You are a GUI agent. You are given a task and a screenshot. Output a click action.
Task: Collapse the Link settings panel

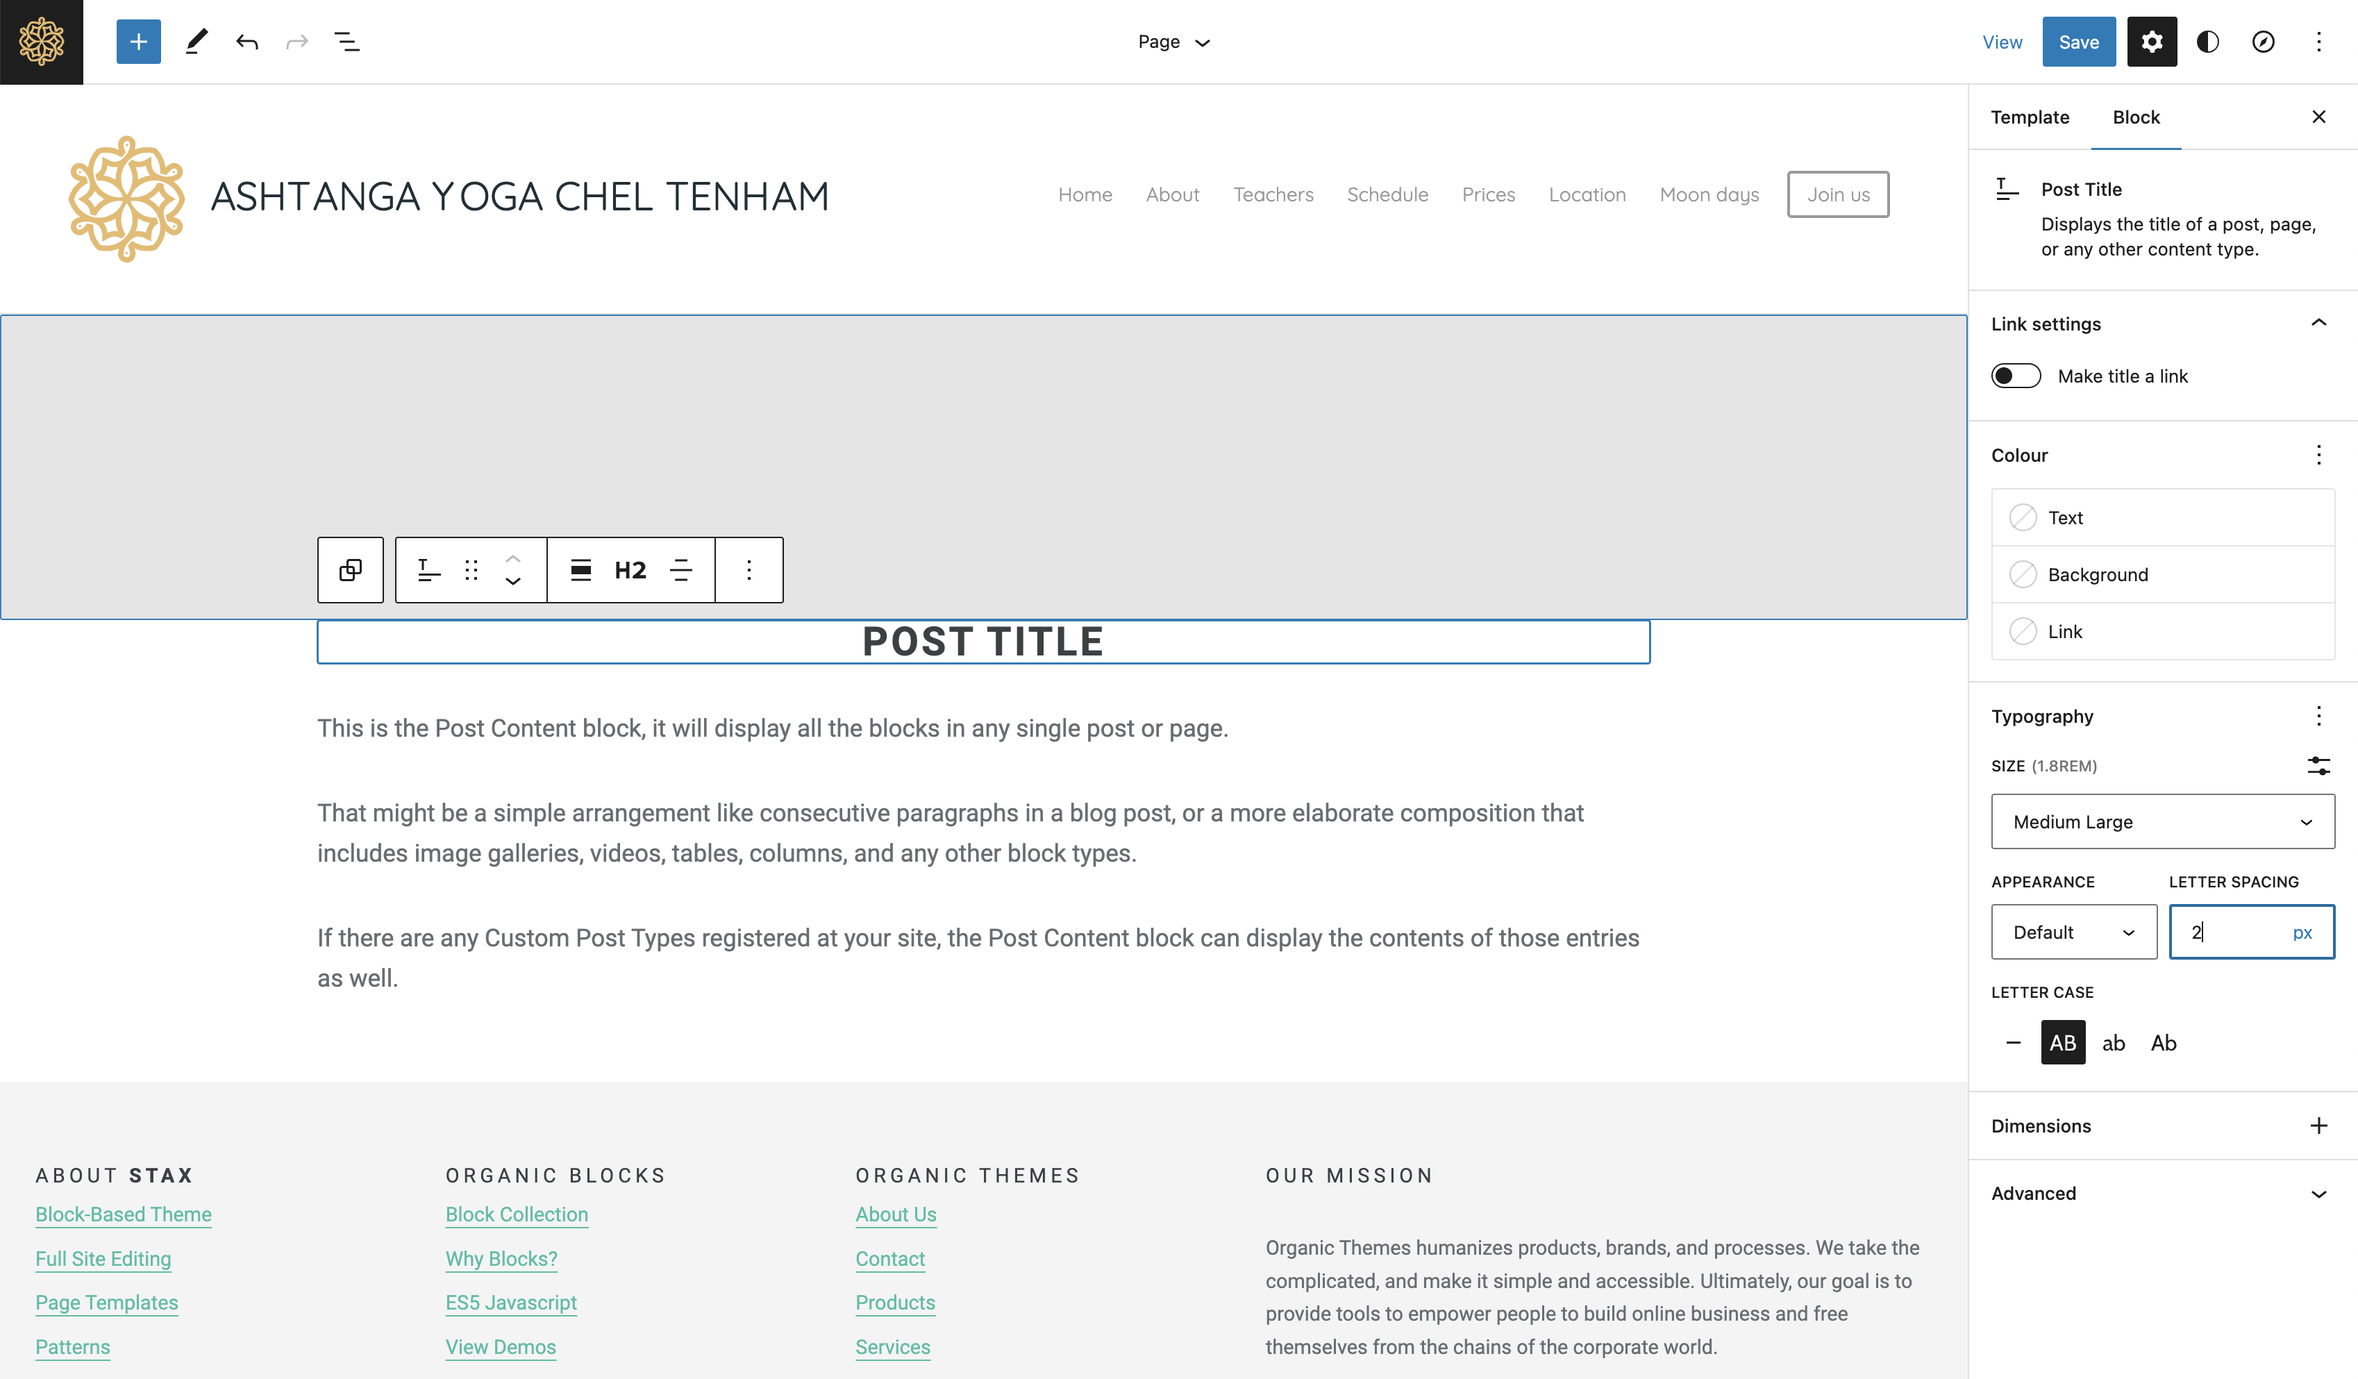[2162, 324]
